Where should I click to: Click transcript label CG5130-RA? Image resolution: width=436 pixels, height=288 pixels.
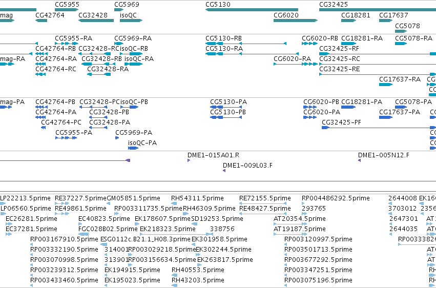[224, 49]
